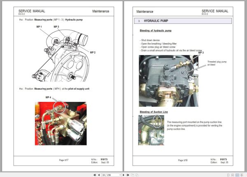Select two-page facing layout
Viewport: 247px width, 177px height.
[x=237, y=175]
